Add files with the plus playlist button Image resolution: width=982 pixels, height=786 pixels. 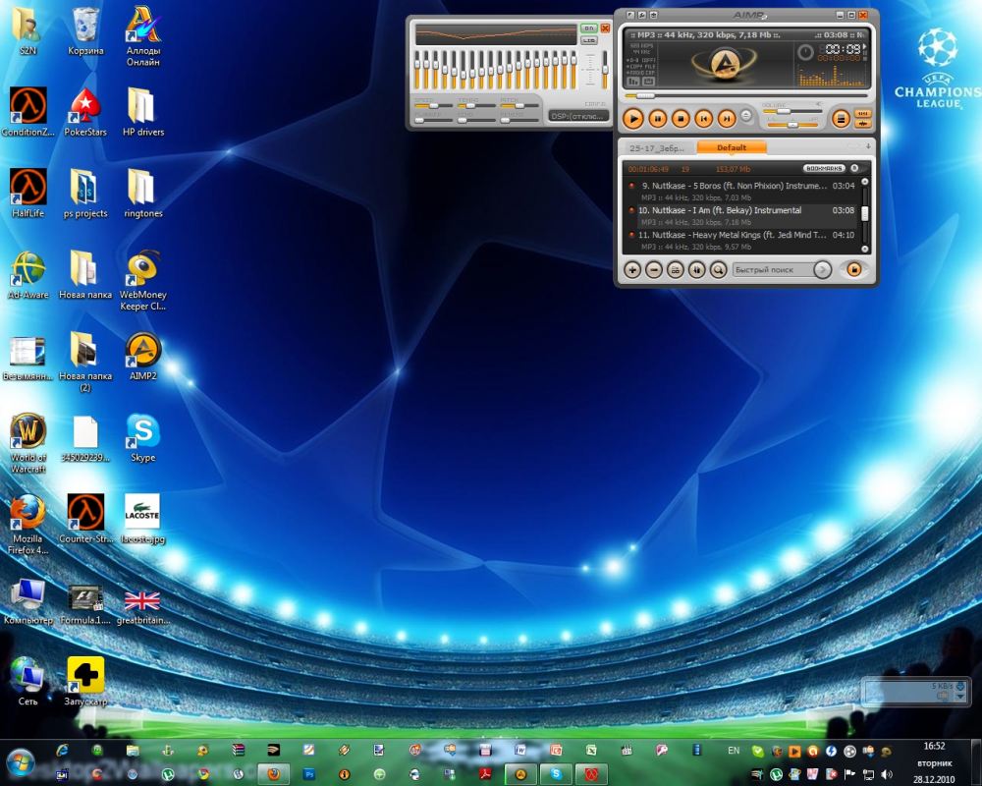(x=632, y=270)
